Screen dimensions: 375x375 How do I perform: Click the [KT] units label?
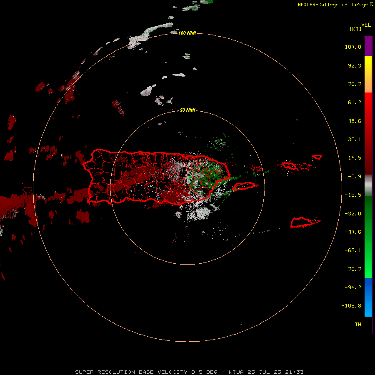coord(355,29)
